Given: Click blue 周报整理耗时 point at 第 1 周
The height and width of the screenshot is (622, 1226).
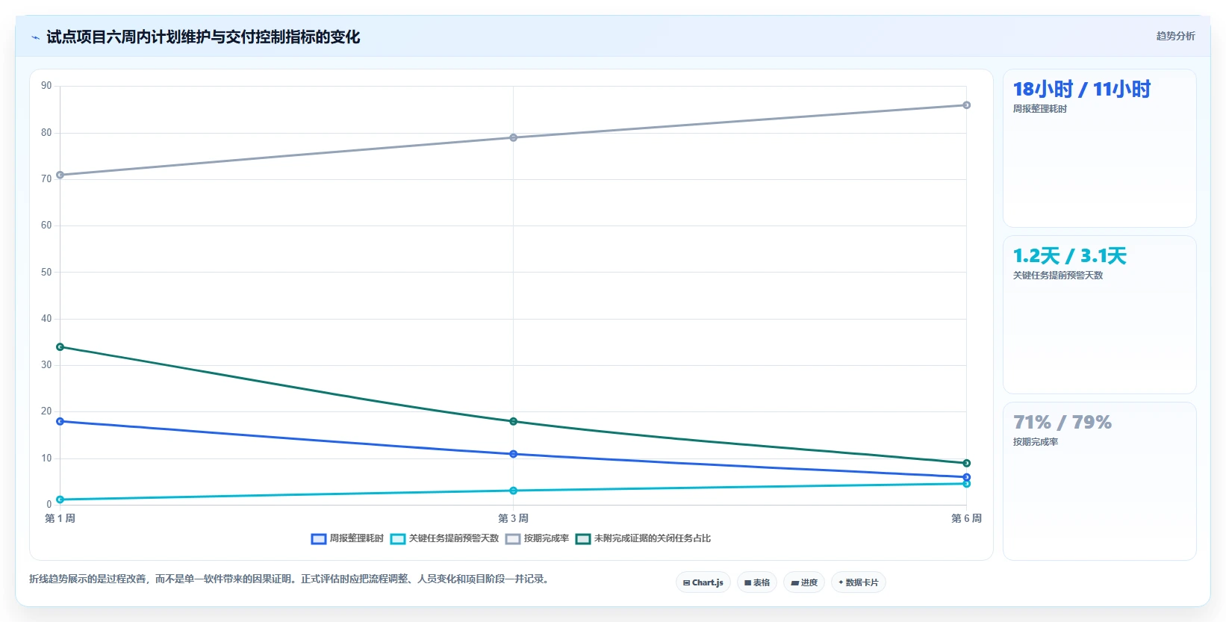Looking at the screenshot, I should [x=60, y=422].
